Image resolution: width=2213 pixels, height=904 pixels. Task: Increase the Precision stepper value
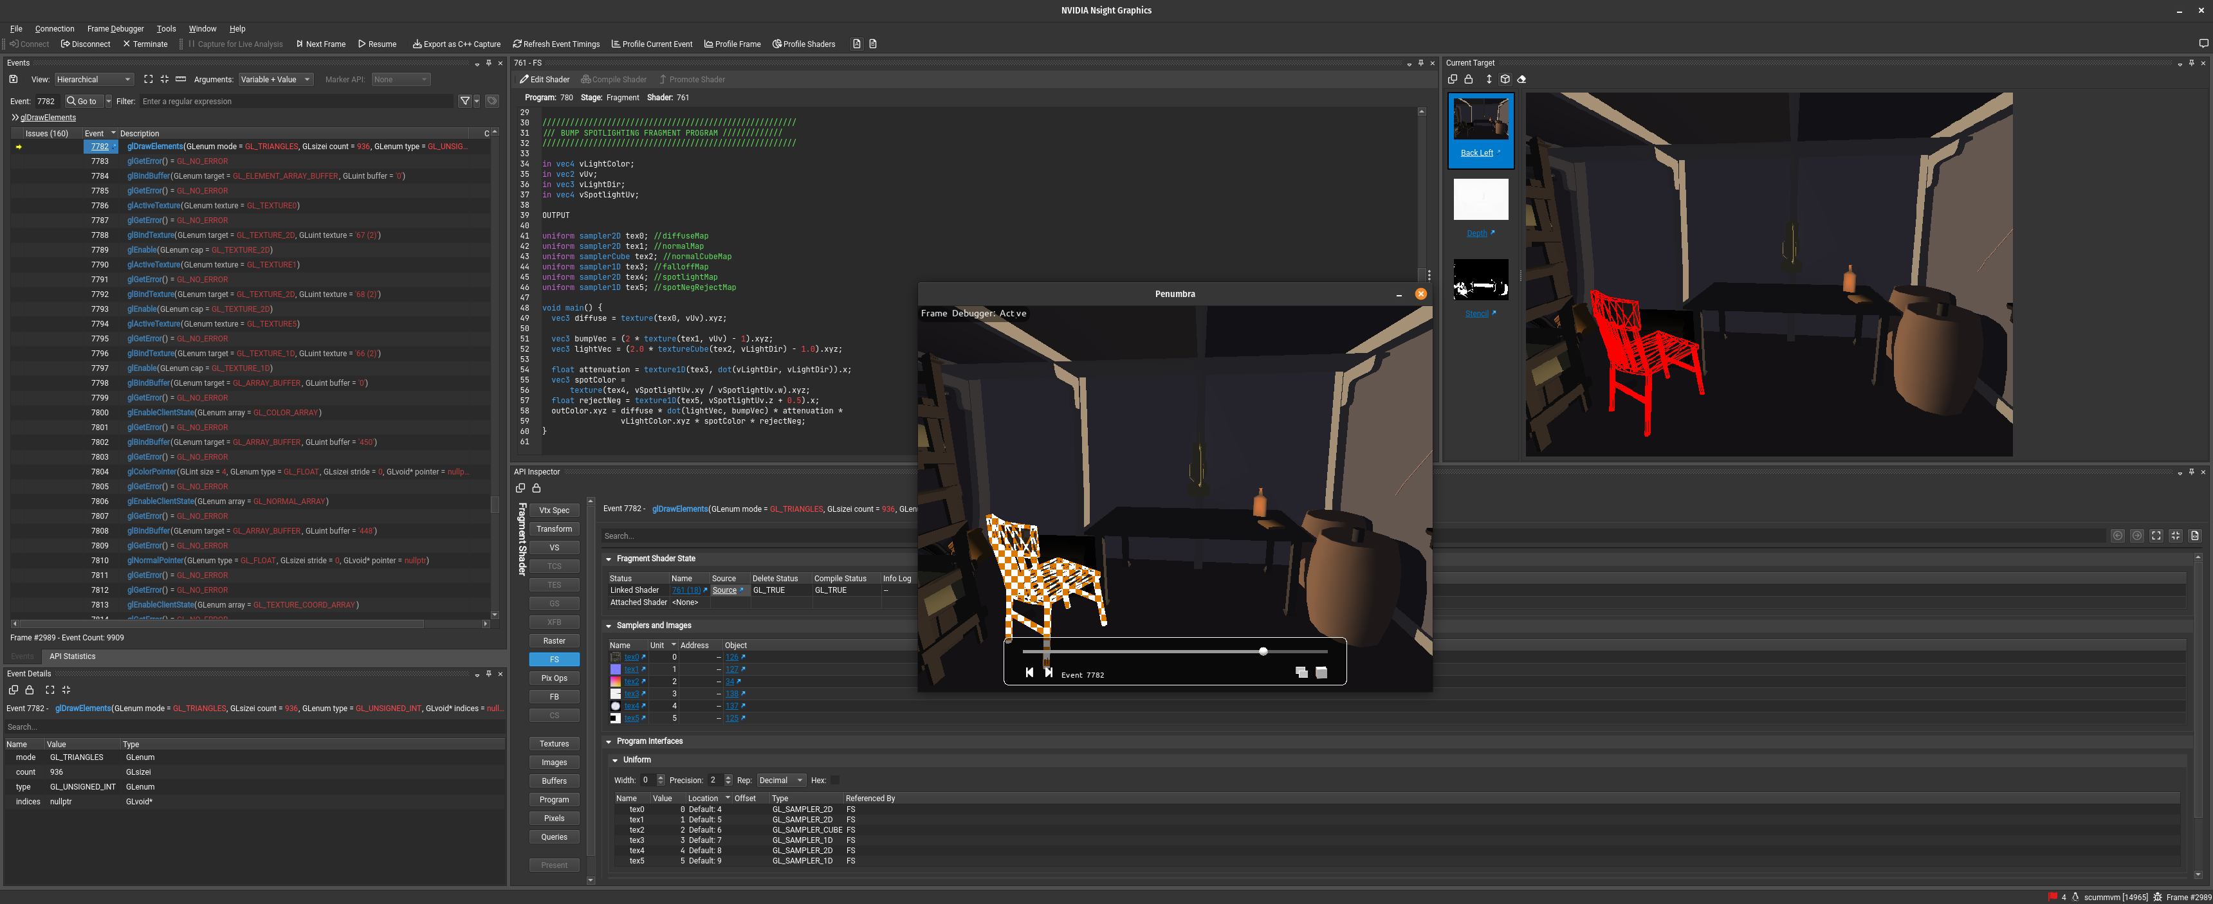(x=728, y=778)
